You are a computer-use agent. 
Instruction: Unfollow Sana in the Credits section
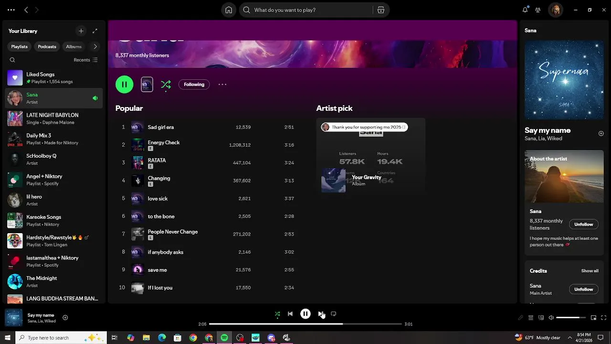pyautogui.click(x=583, y=289)
